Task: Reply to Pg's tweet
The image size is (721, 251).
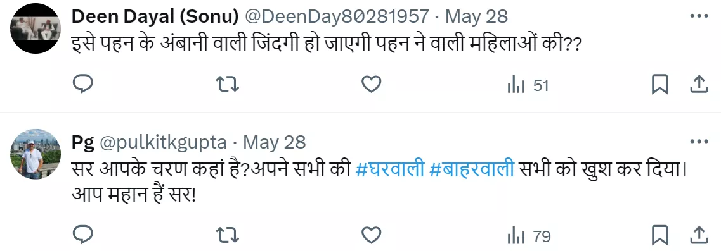Action: point(83,235)
